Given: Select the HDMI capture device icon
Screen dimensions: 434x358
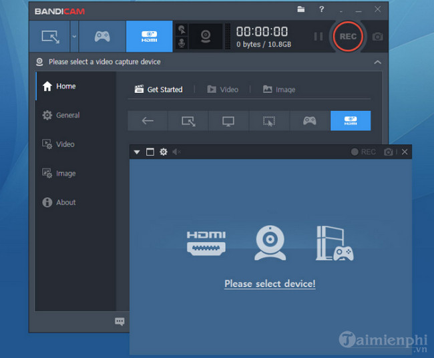Looking at the screenshot, I should [x=206, y=242].
